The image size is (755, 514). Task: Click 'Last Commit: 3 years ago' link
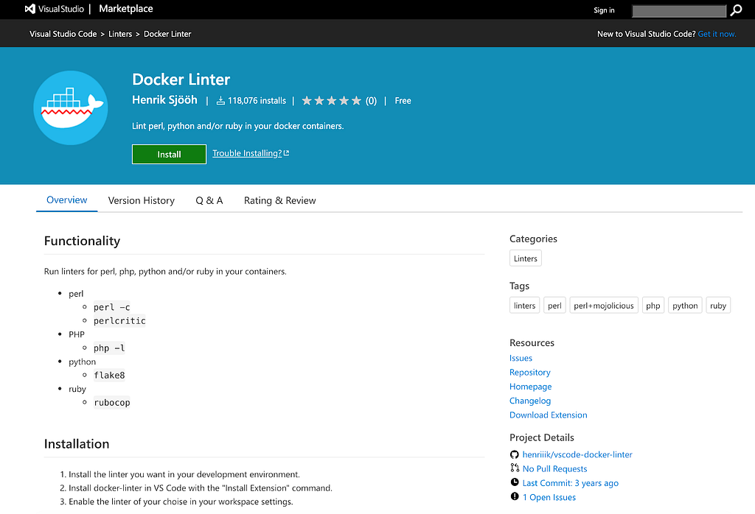coord(571,483)
